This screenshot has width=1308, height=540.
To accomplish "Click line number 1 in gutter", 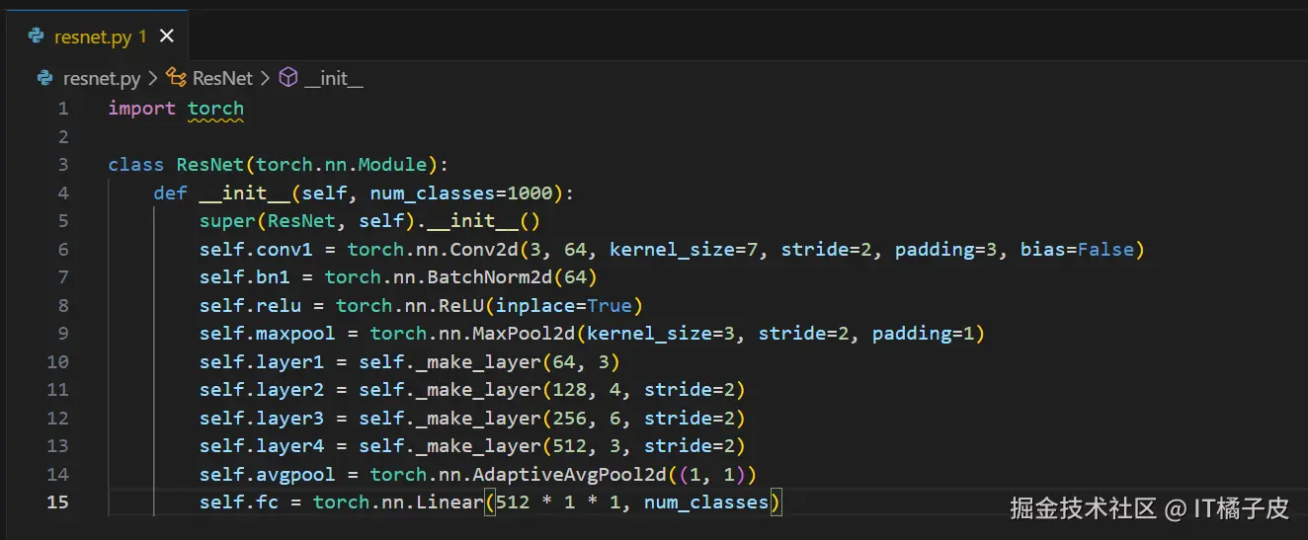I will pos(63,109).
